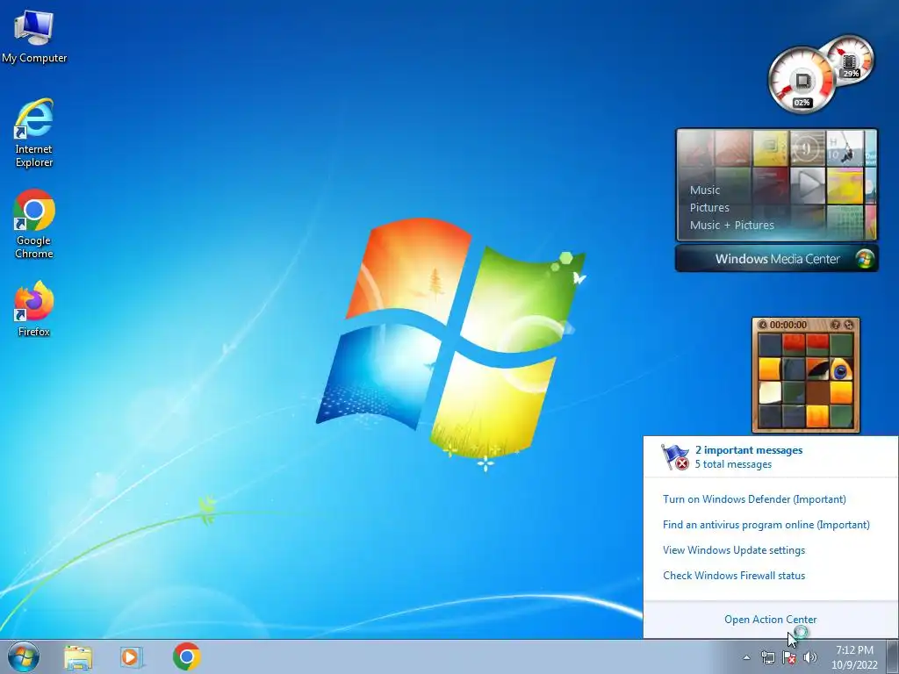Click the Show desktop strip at the taskbar end
899x674 pixels.
[893, 656]
